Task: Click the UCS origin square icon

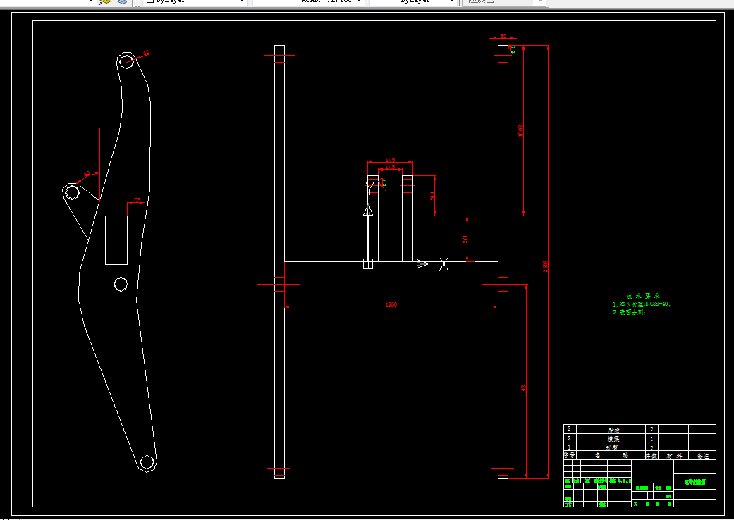Action: point(368,264)
